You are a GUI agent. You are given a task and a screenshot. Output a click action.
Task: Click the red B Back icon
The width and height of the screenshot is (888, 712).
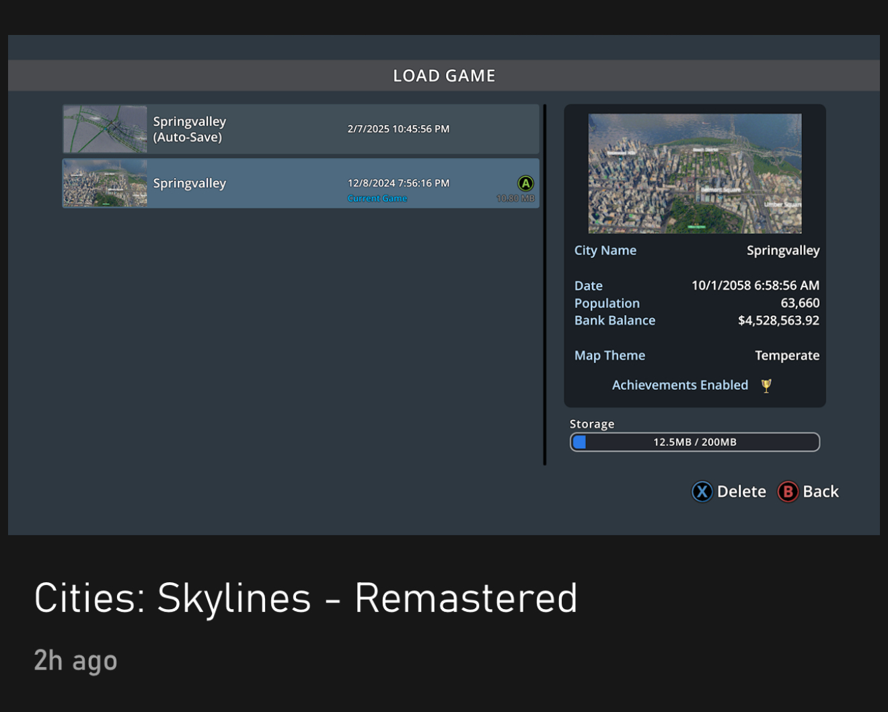(788, 491)
